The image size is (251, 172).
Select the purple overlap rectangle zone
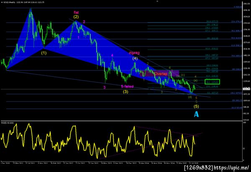(x=159, y=74)
